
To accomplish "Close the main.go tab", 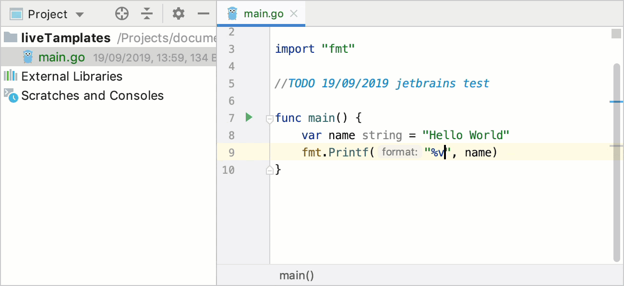I will click(x=293, y=13).
